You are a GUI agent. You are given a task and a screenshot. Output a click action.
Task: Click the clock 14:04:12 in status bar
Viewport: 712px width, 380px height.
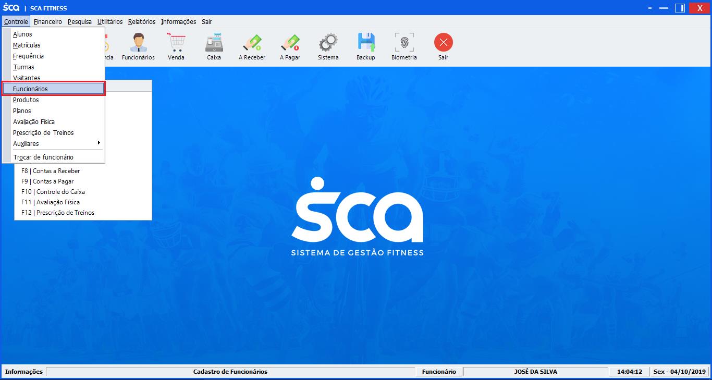tap(630, 372)
